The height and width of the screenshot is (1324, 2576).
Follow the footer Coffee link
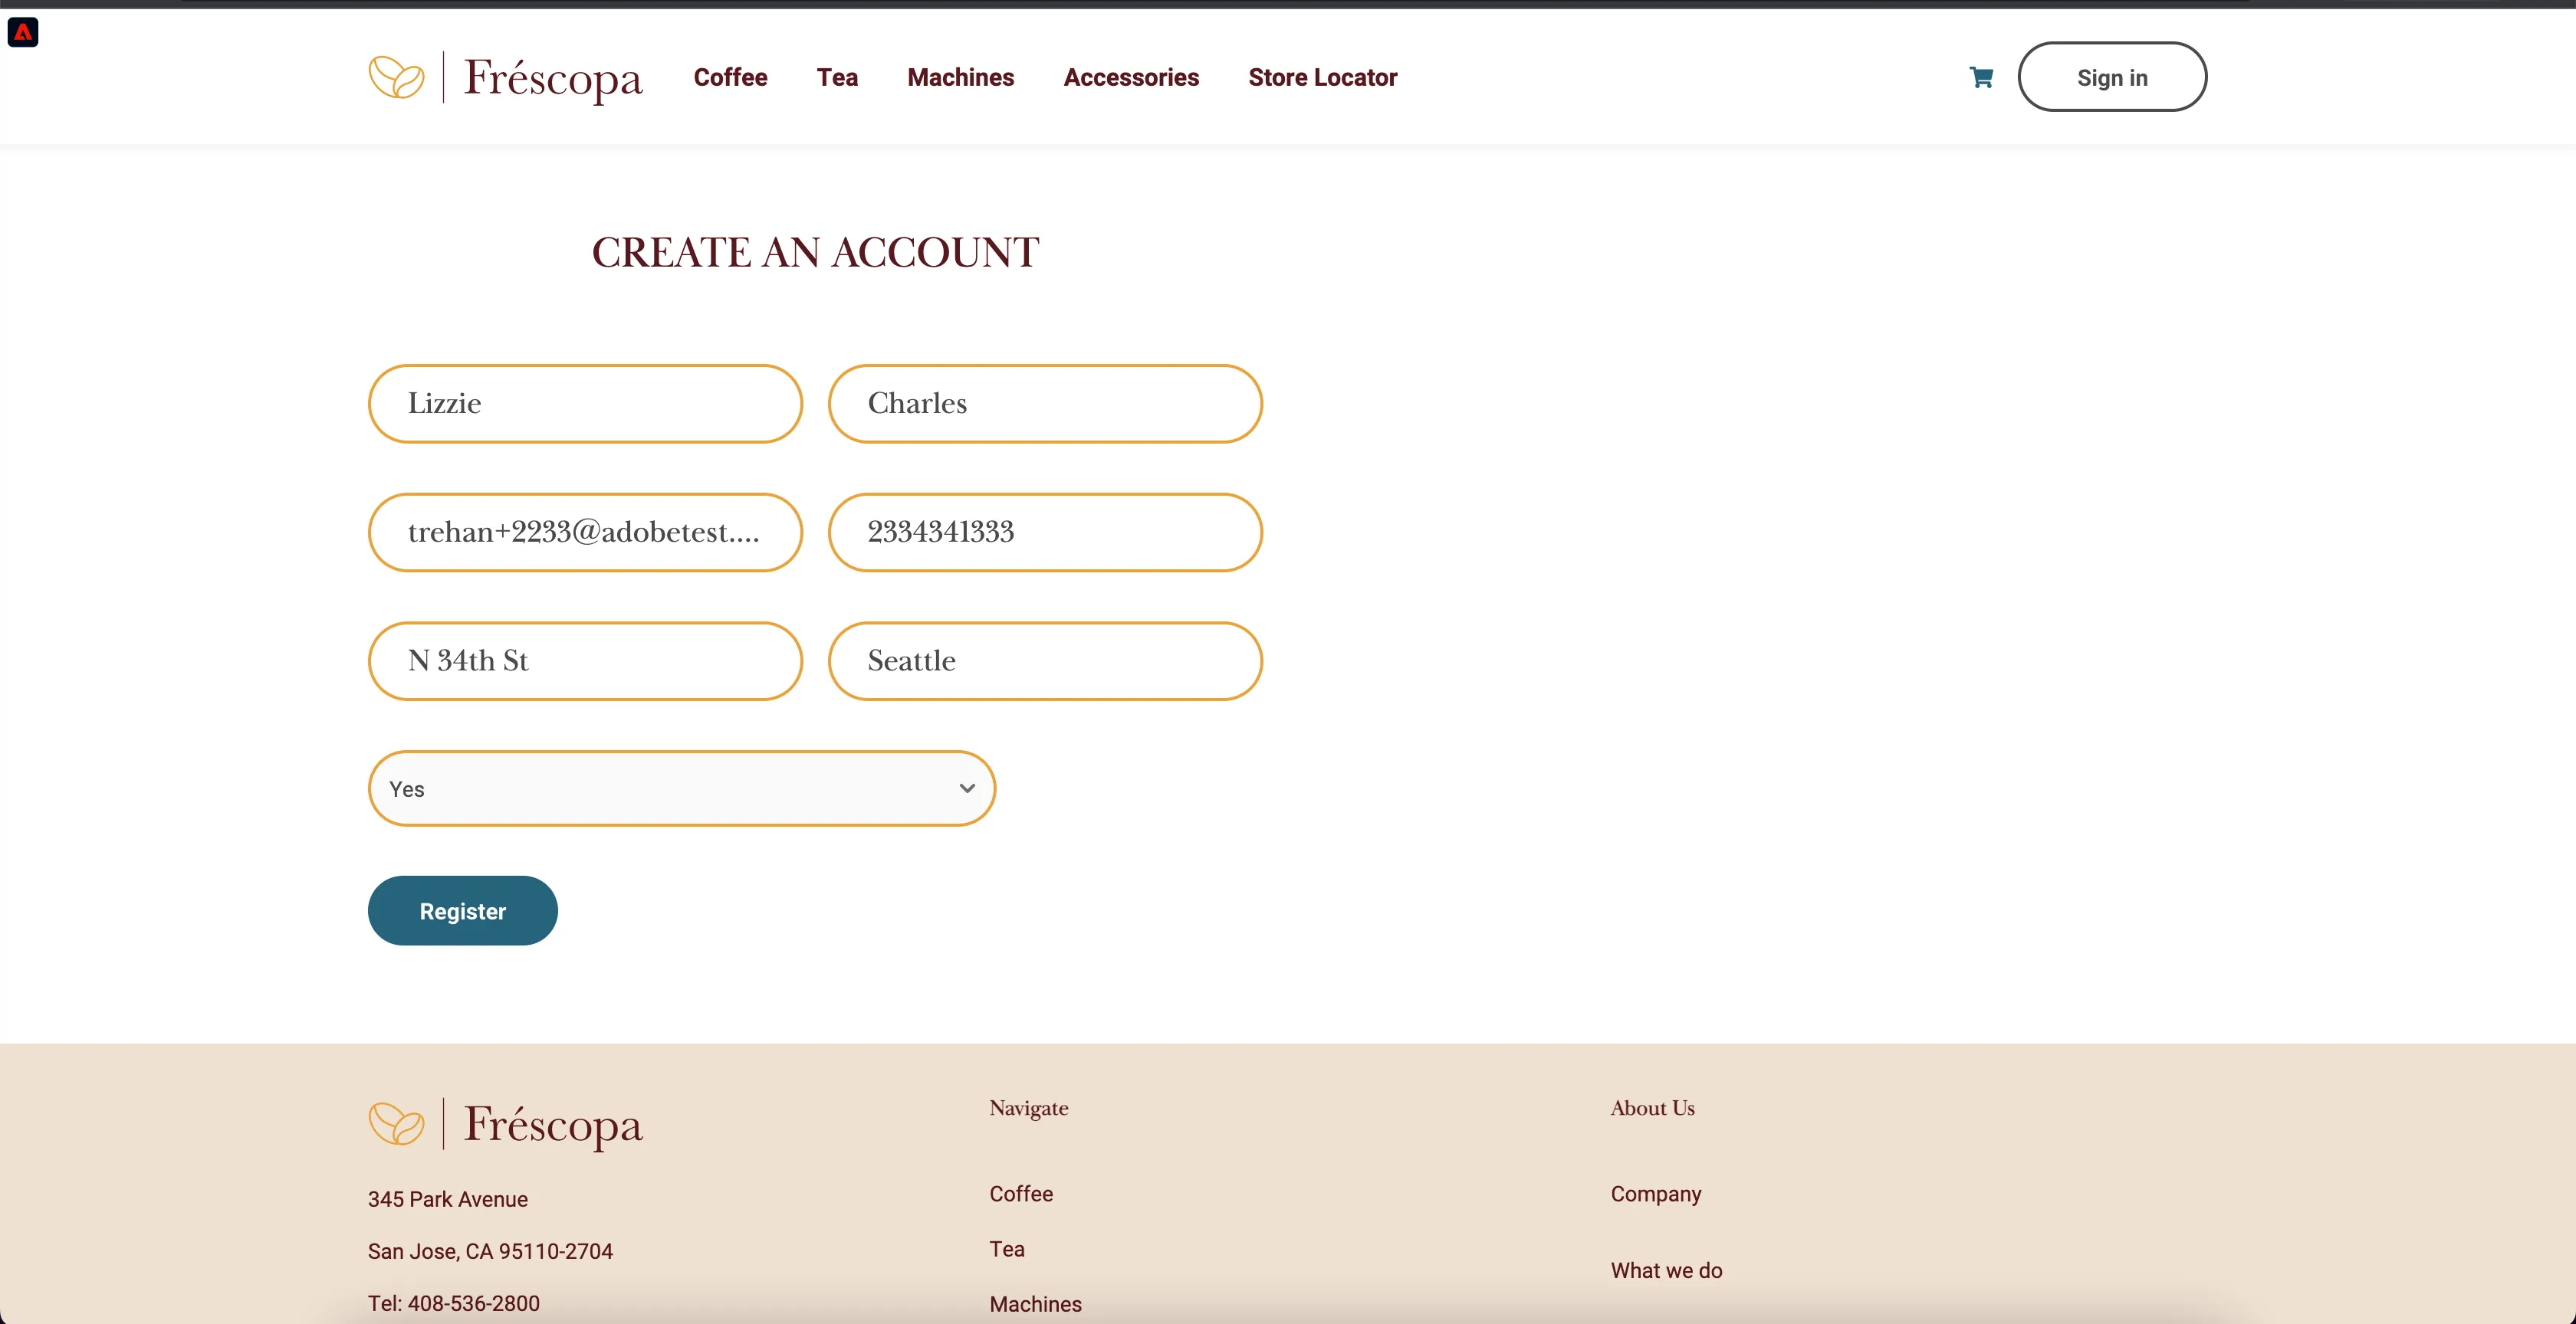(1021, 1194)
